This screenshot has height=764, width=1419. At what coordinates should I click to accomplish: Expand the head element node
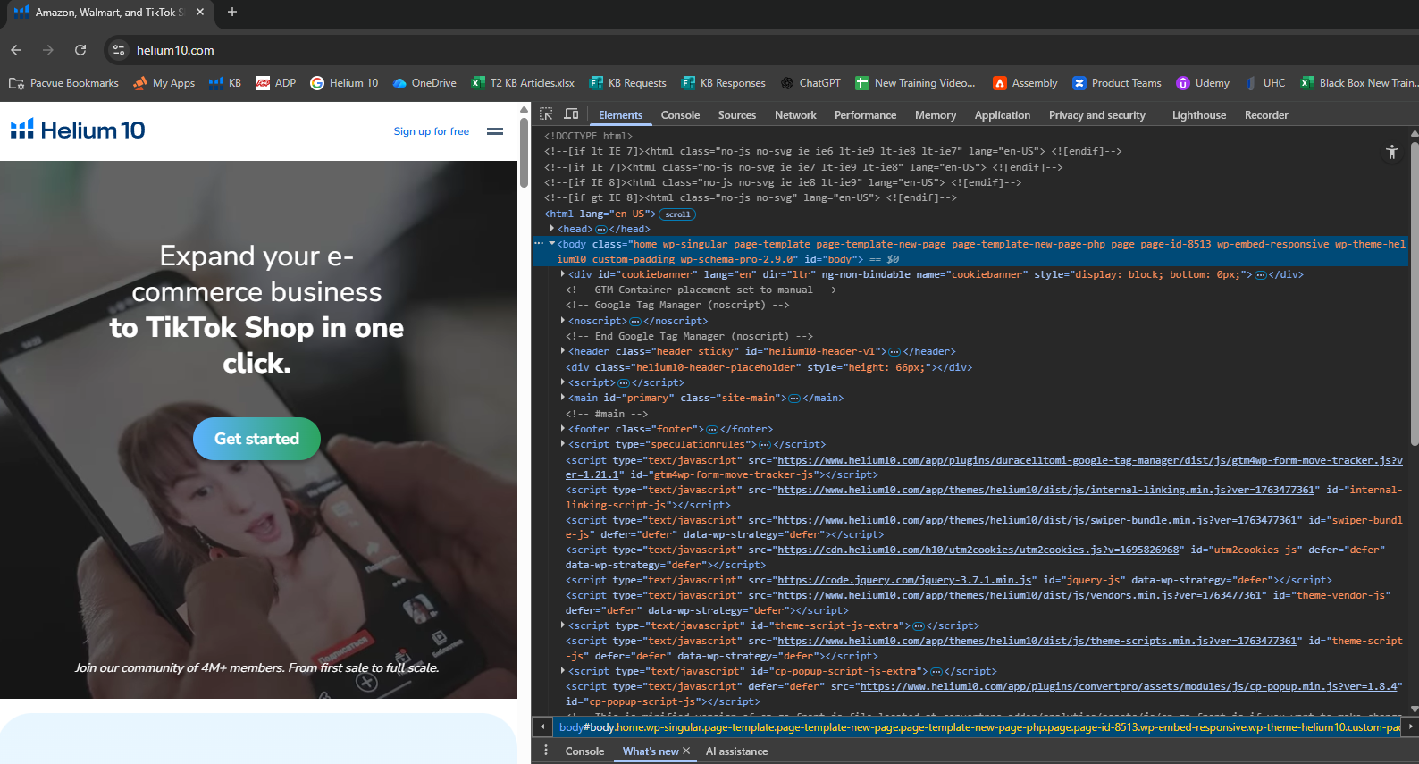click(x=552, y=229)
